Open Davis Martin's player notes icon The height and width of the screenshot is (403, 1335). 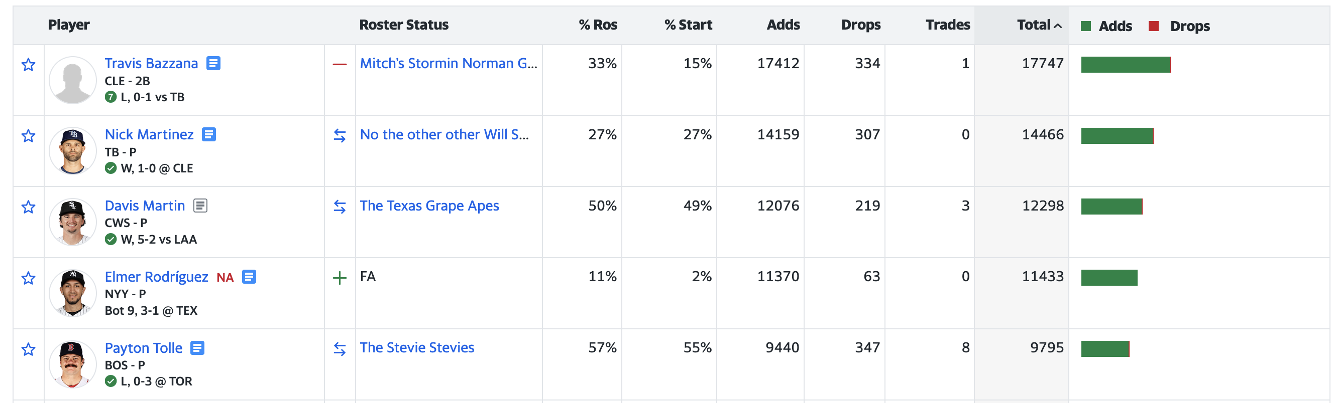[x=200, y=206]
